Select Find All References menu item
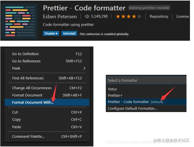The width and height of the screenshot is (194, 147). coord(47,78)
